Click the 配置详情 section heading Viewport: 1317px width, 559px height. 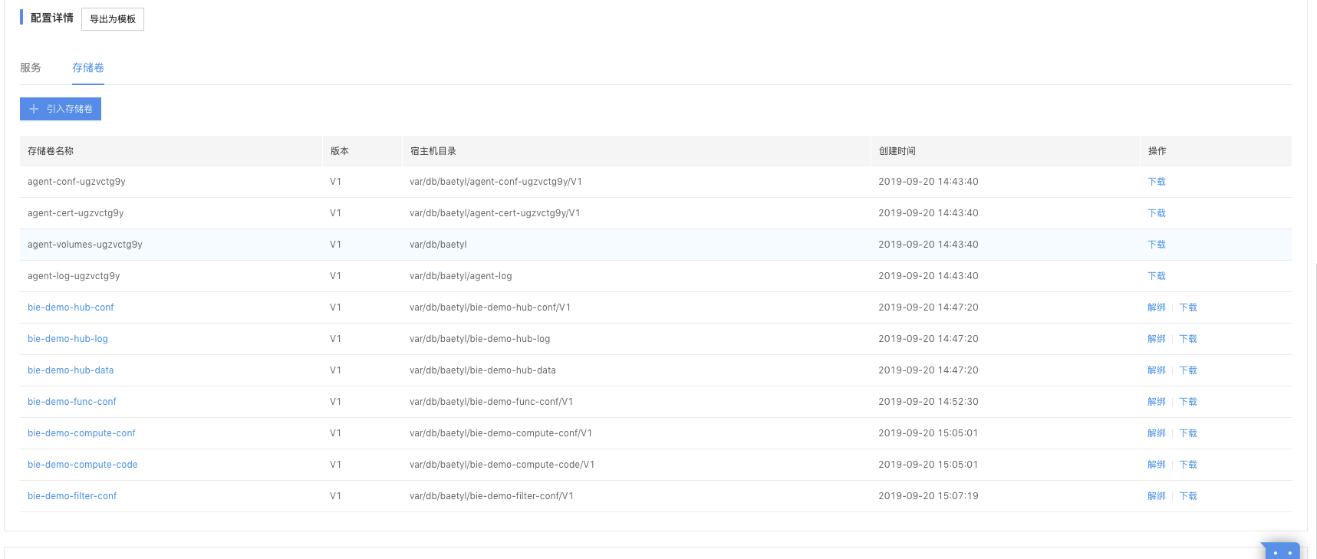pos(52,18)
